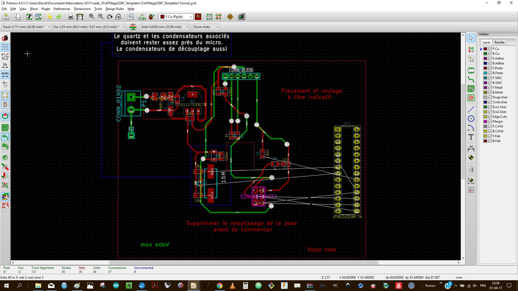Select the Add circle tool
The width and height of the screenshot is (518, 291).
(471, 119)
